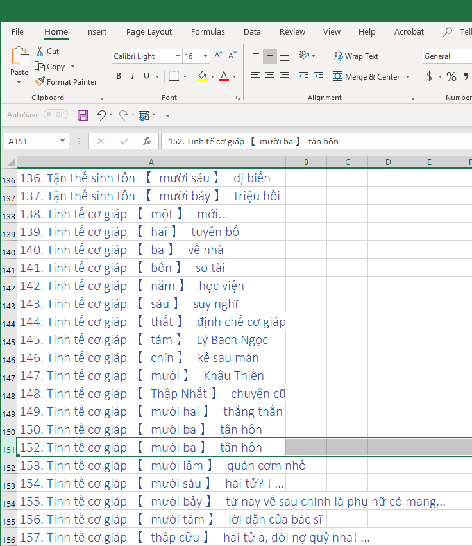Open the font name dropdown
The image size is (472, 546).
pyautogui.click(x=178, y=56)
